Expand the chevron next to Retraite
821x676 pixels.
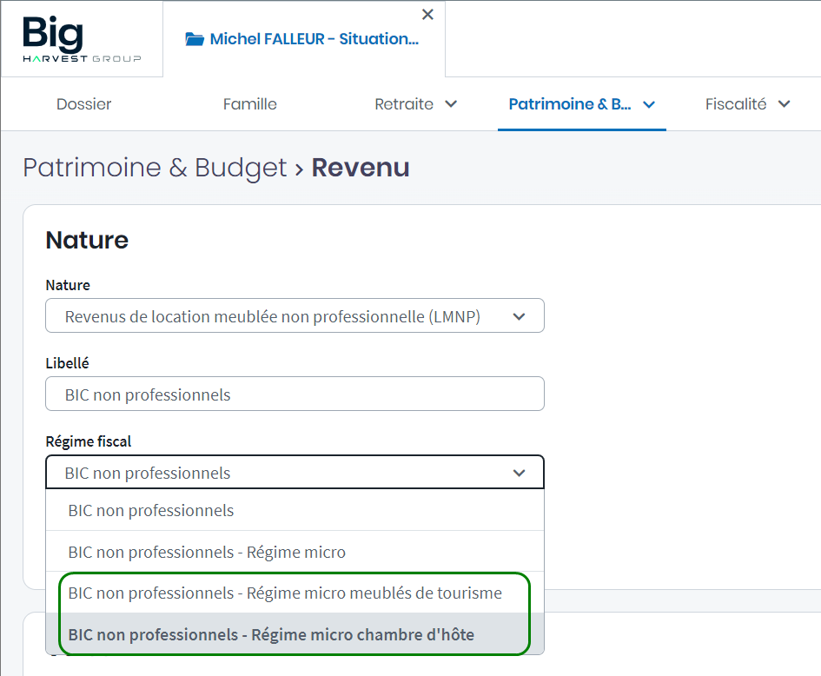click(451, 104)
